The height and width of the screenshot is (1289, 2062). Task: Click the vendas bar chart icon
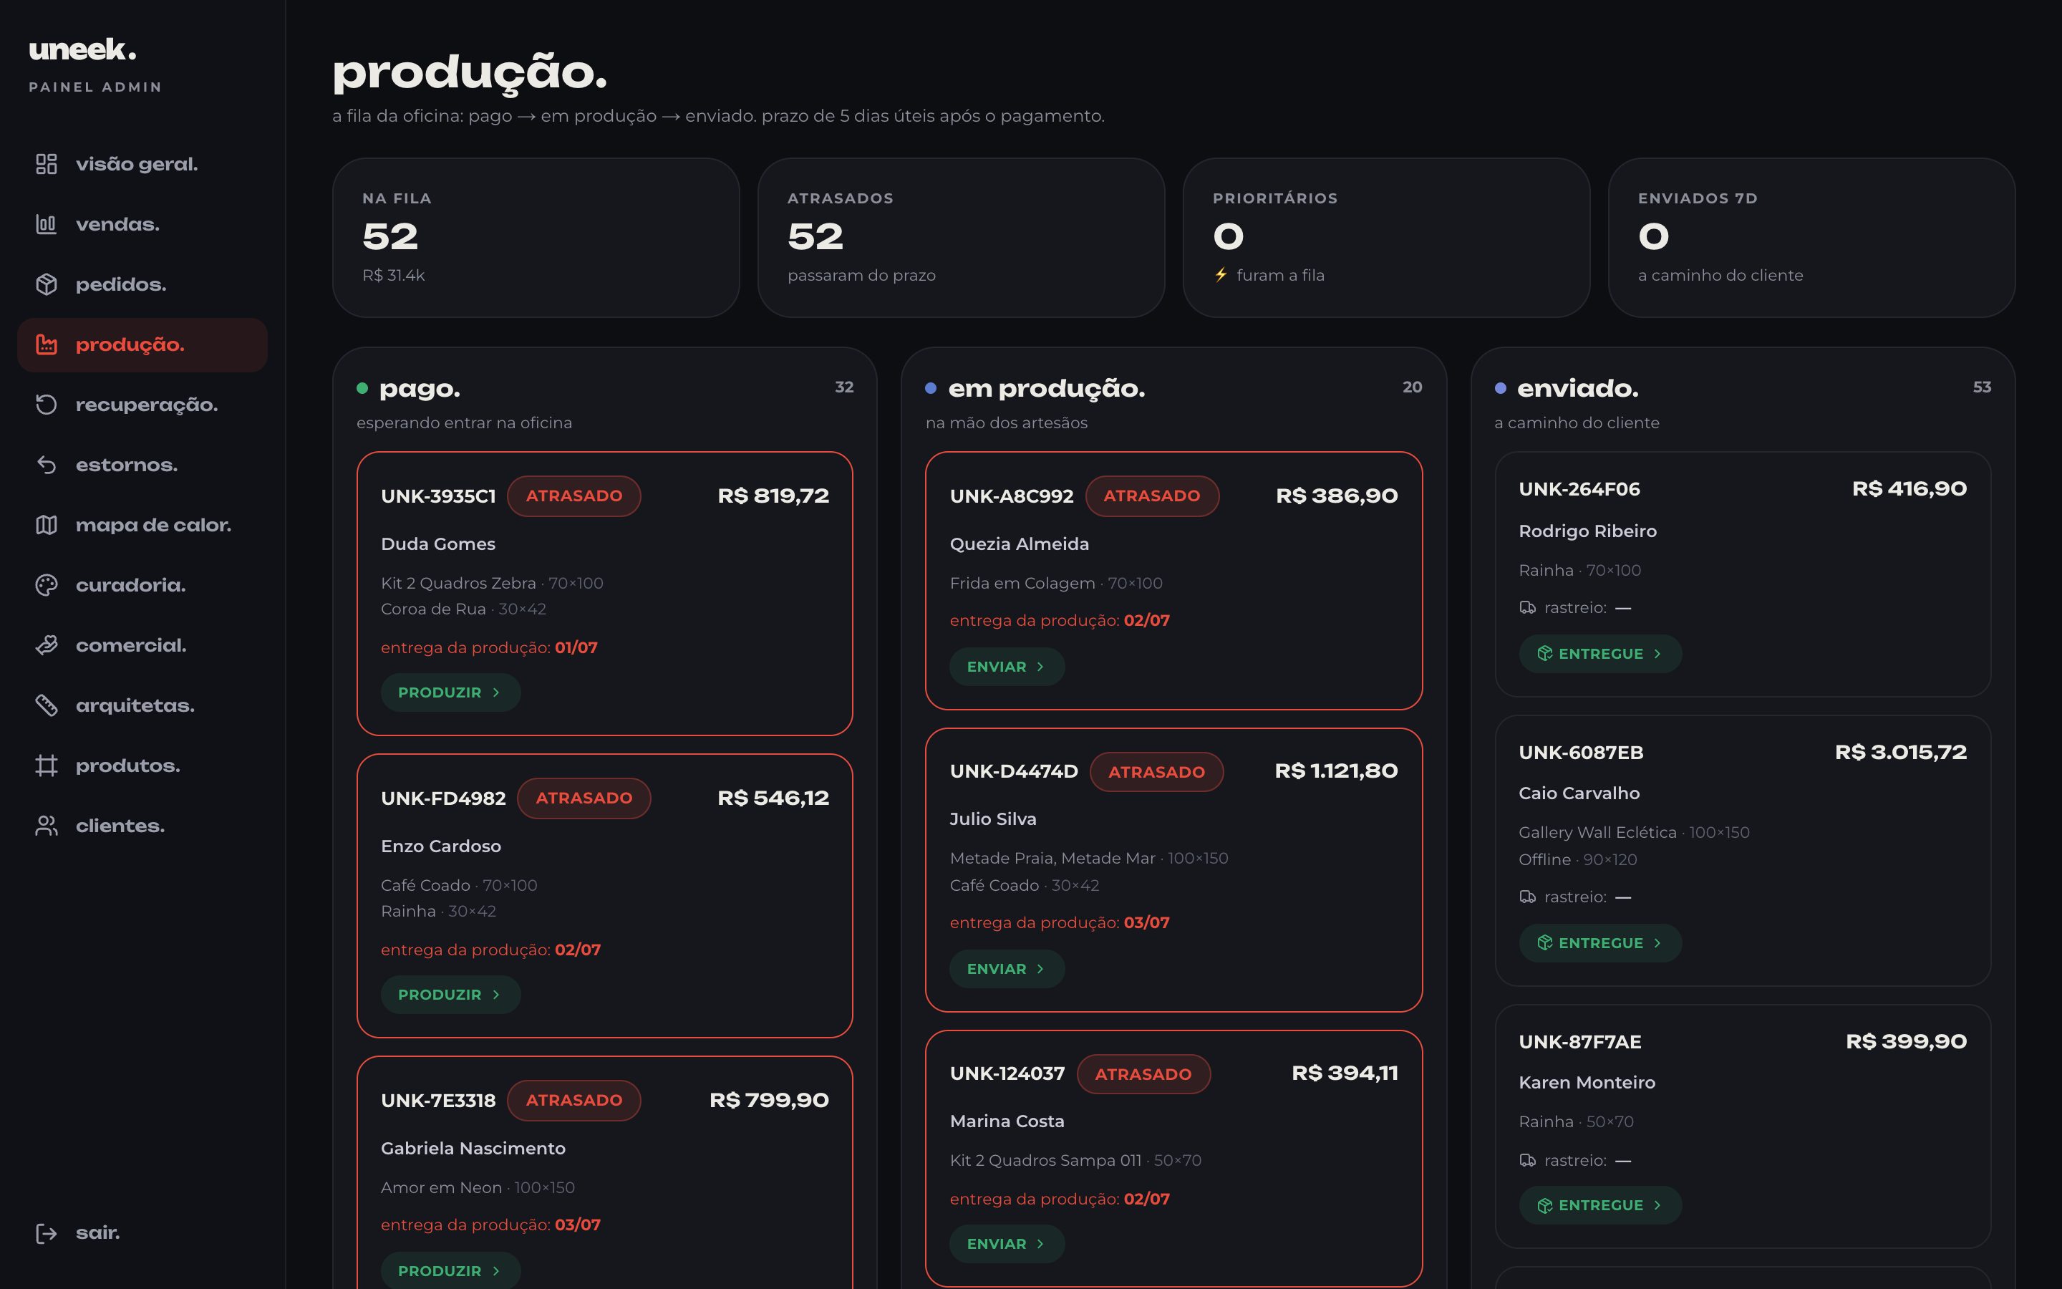(x=46, y=224)
